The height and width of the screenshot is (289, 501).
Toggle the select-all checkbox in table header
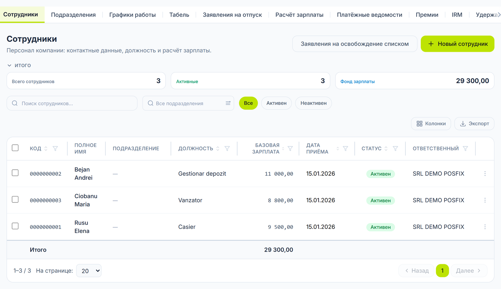(15, 148)
